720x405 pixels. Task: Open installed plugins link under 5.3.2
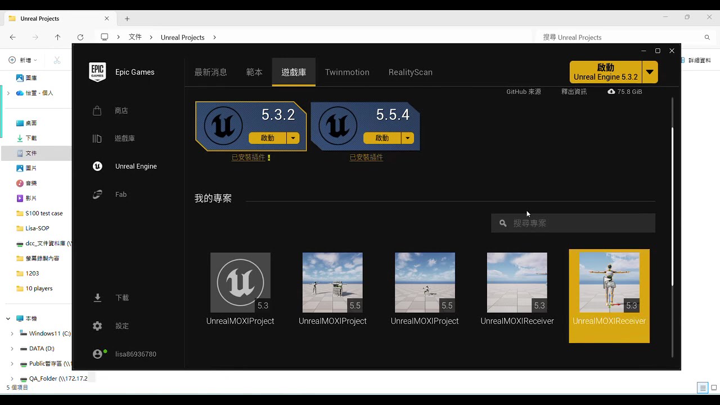tap(248, 157)
